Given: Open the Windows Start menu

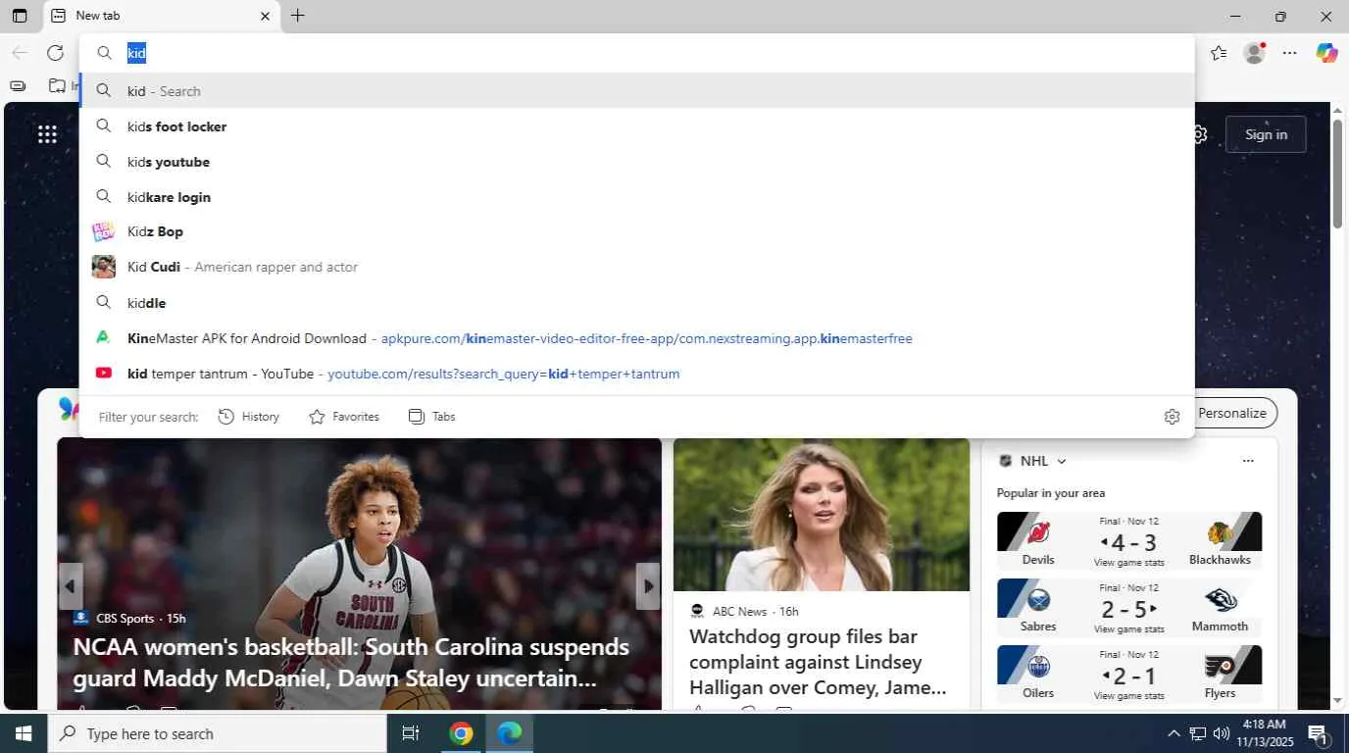Looking at the screenshot, I should click(x=24, y=733).
